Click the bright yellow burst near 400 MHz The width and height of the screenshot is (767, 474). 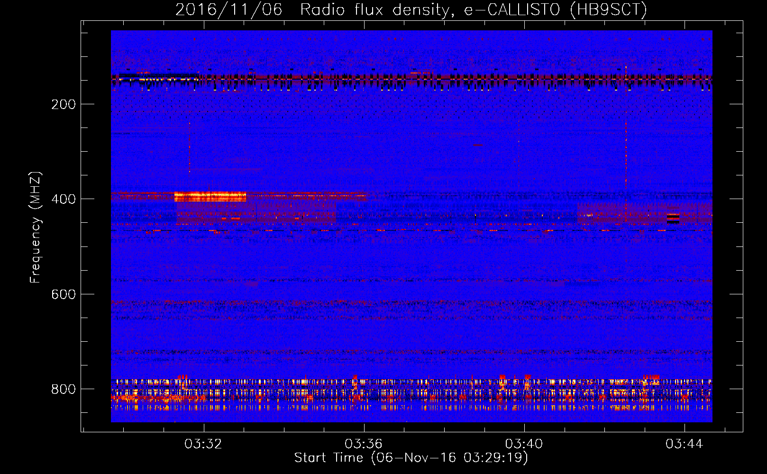point(210,196)
